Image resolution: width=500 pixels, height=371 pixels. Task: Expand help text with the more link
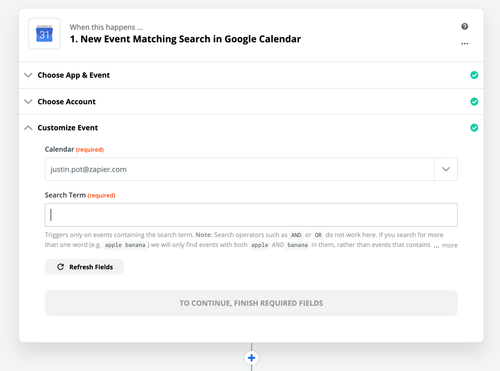click(449, 245)
